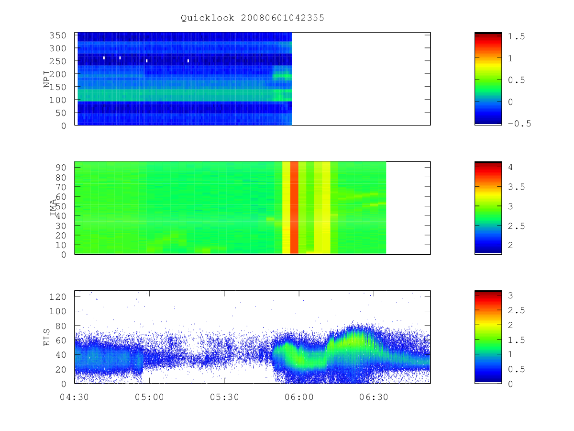
Task: Click the NPI colorbar
Action: coord(488,79)
